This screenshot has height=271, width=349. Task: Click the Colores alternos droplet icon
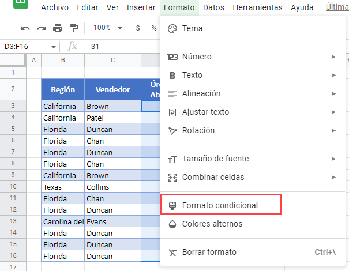172,224
